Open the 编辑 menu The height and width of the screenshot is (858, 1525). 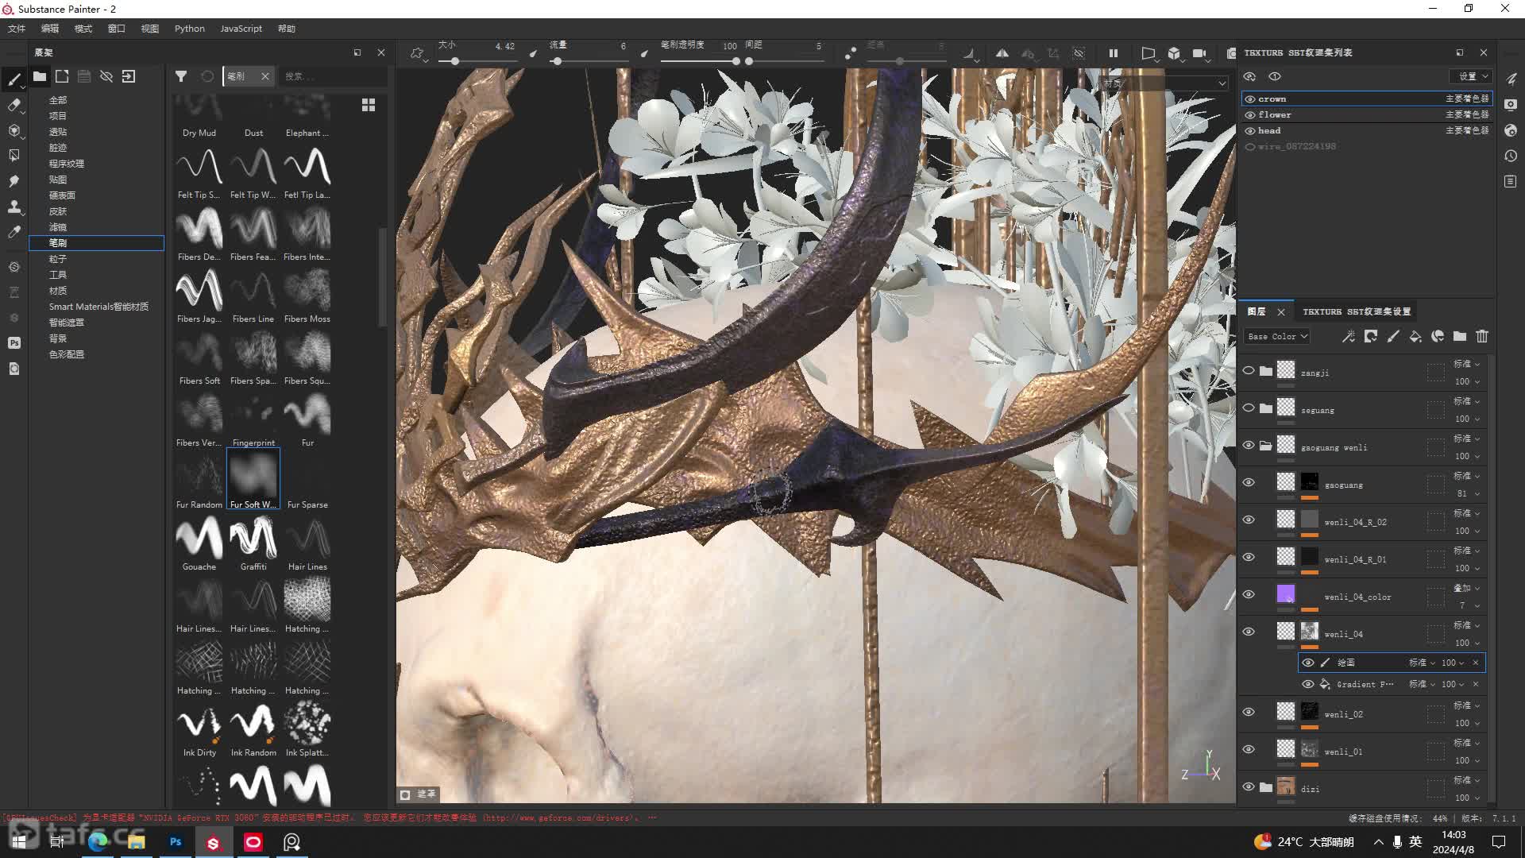click(50, 29)
